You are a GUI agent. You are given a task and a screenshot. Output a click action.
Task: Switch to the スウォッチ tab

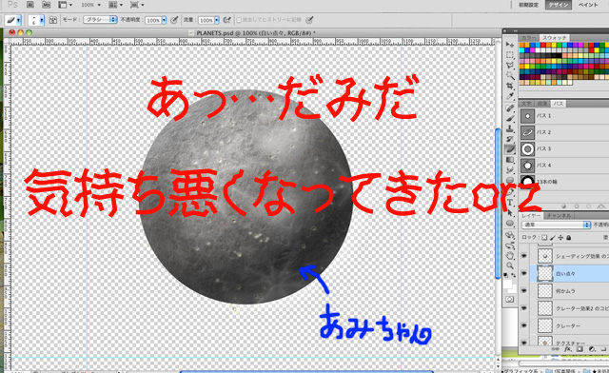[554, 38]
